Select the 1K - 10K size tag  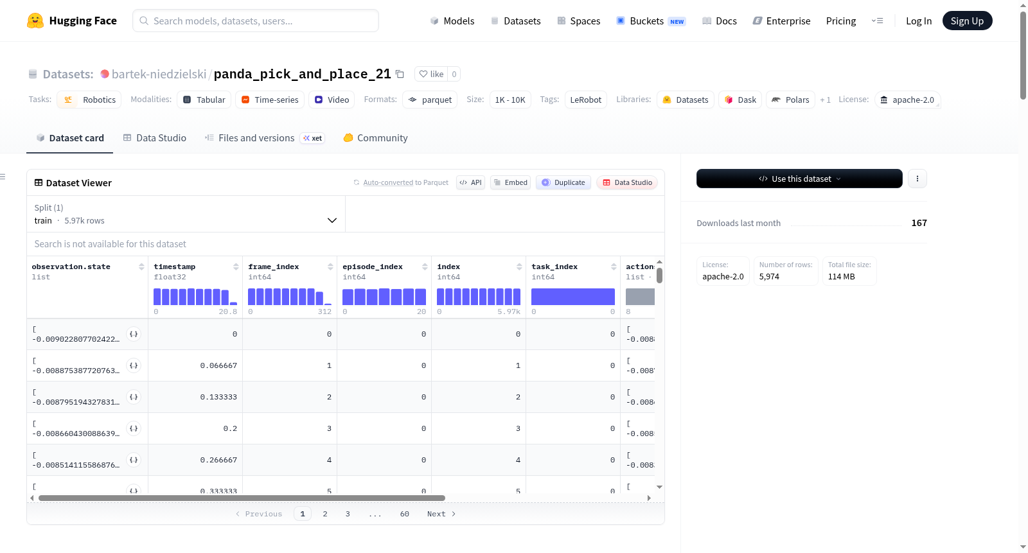pos(510,100)
